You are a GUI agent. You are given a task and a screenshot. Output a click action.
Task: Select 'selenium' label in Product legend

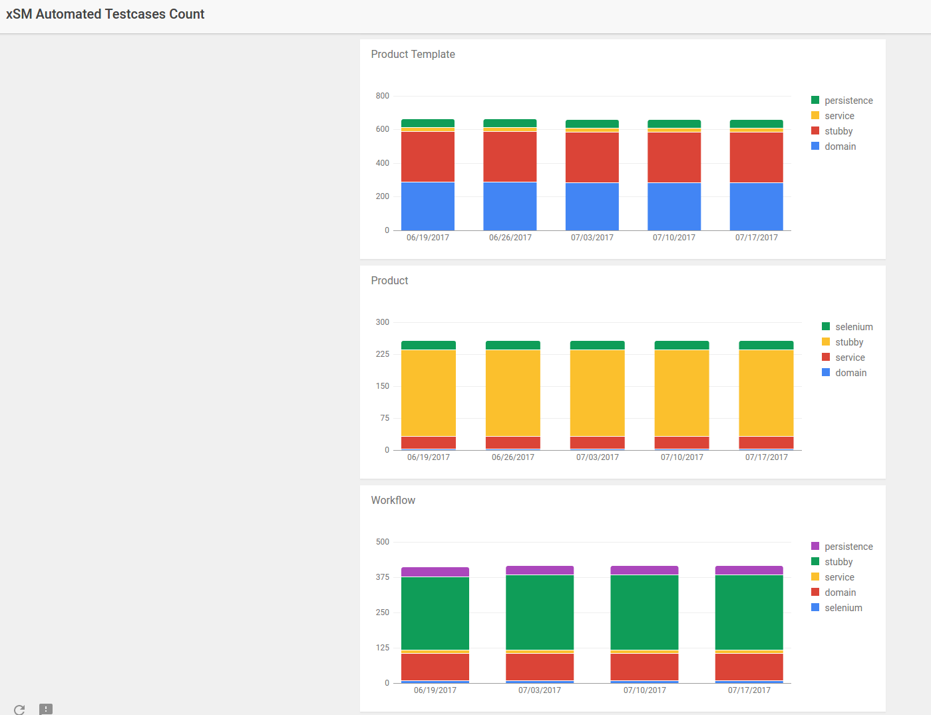854,327
